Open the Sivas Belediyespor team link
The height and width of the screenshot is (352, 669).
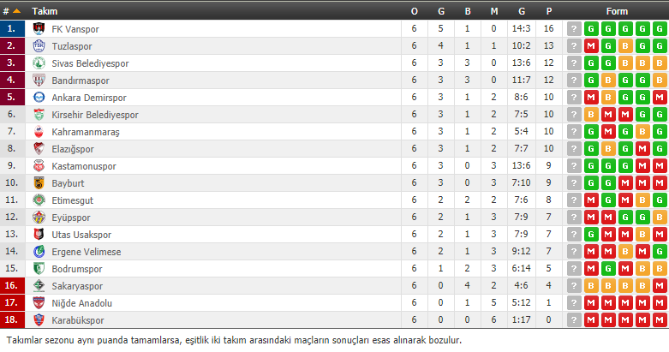coord(90,63)
